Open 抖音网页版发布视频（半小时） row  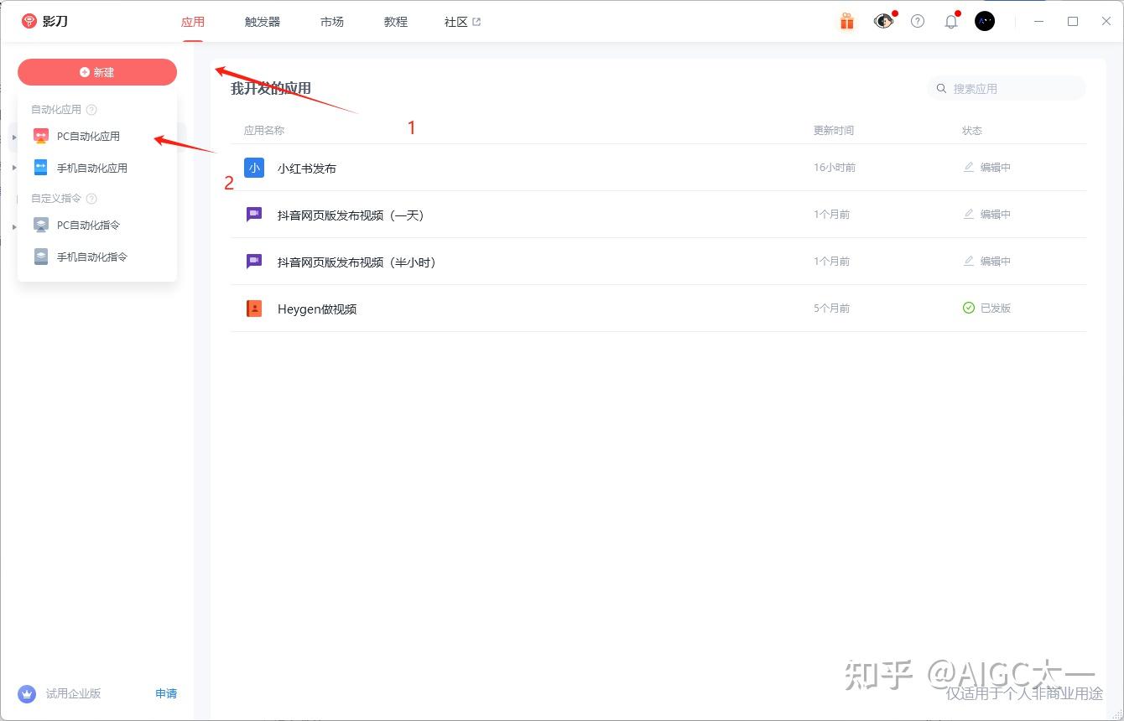[658, 262]
